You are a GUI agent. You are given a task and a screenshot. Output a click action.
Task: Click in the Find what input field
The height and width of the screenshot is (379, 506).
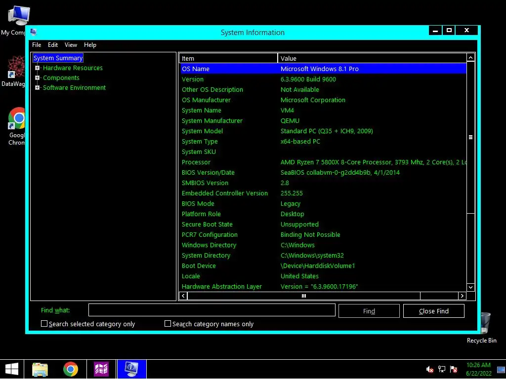coord(211,310)
